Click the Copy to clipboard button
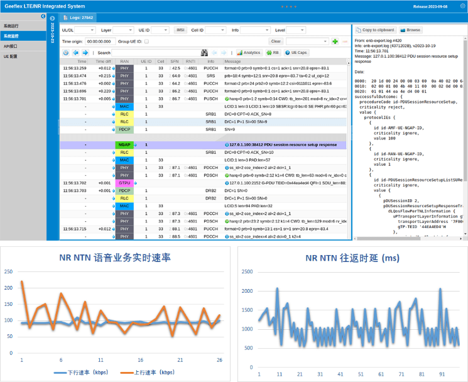468x382 pixels. coord(375,30)
